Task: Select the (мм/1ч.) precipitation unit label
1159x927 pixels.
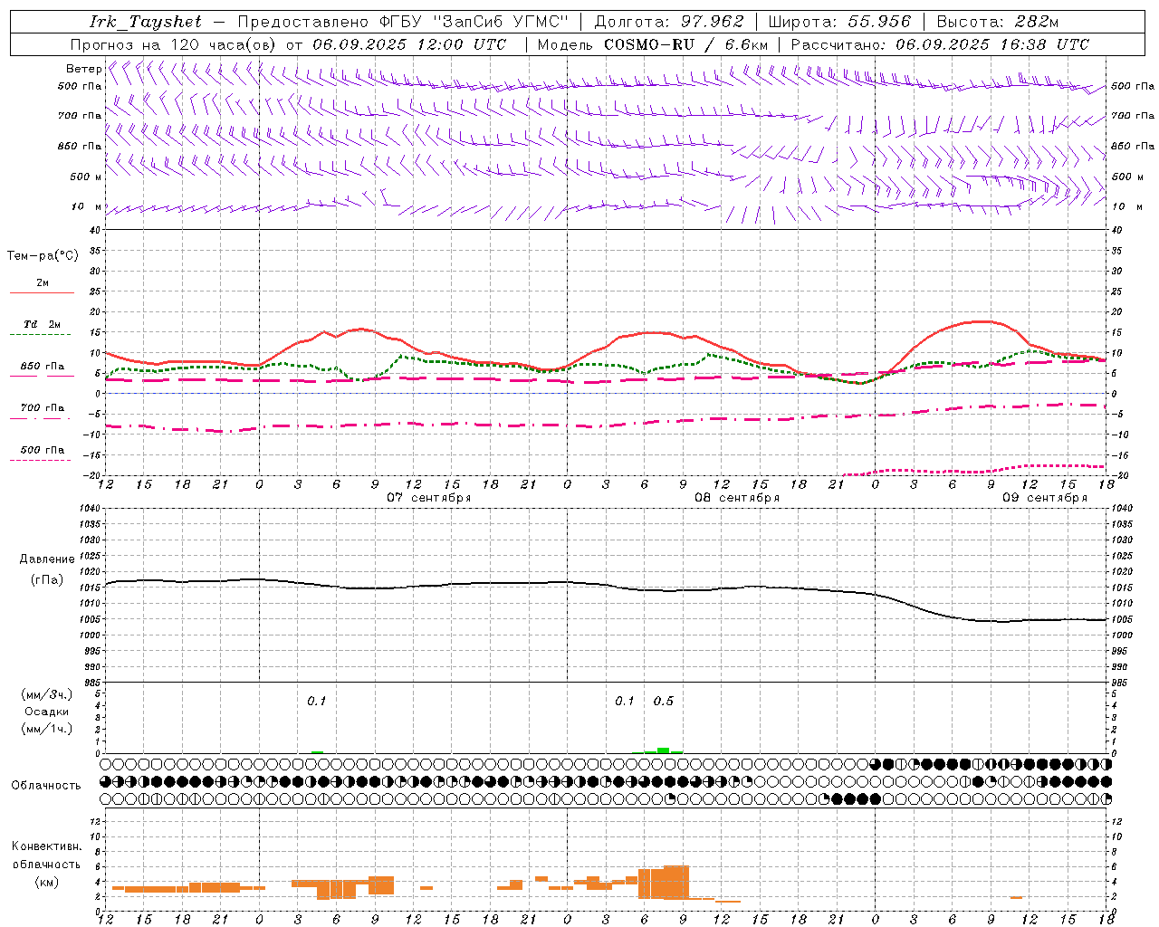Action: click(46, 729)
